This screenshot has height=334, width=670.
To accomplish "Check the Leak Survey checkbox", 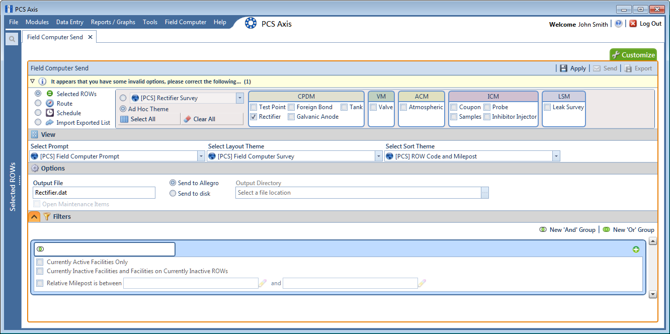I will [x=548, y=107].
